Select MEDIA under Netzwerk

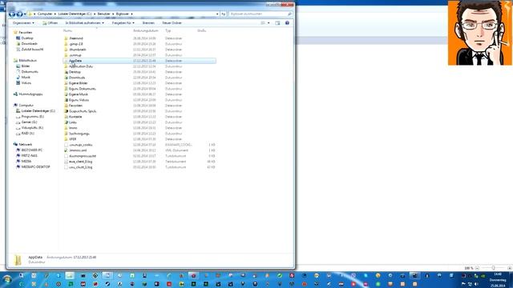coord(26,162)
